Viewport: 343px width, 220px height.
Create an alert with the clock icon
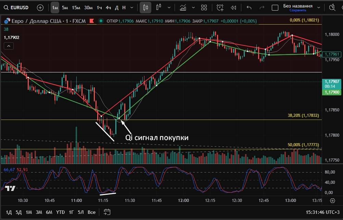coord(220,7)
